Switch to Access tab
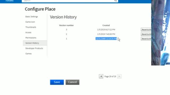Screen dimensions: 170x95 pos(28,32)
